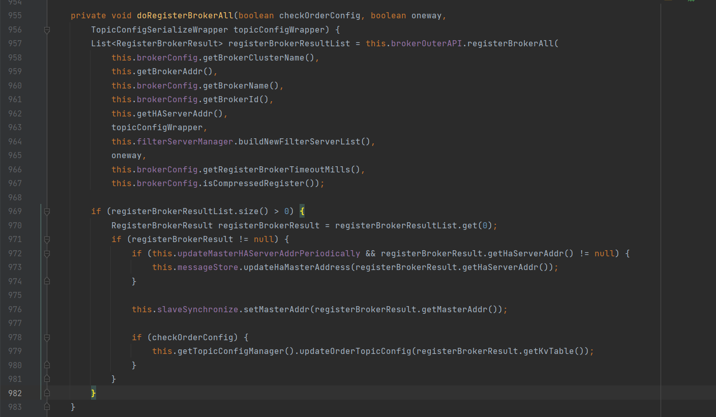716x417 pixels.
Task: Click the highlighted opening brace on line 969
Action: 302,212
